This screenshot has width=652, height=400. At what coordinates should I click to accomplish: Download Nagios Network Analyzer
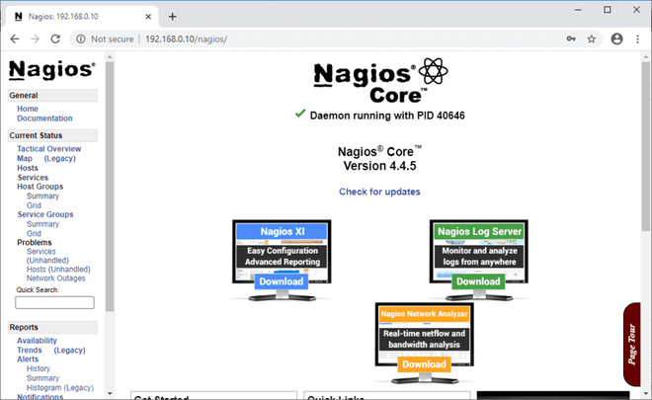pyautogui.click(x=424, y=364)
